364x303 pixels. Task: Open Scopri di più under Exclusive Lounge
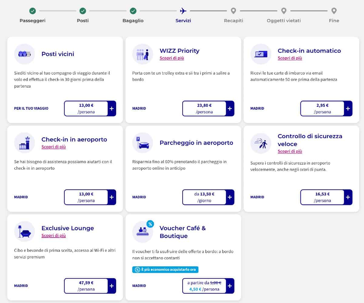(x=53, y=235)
